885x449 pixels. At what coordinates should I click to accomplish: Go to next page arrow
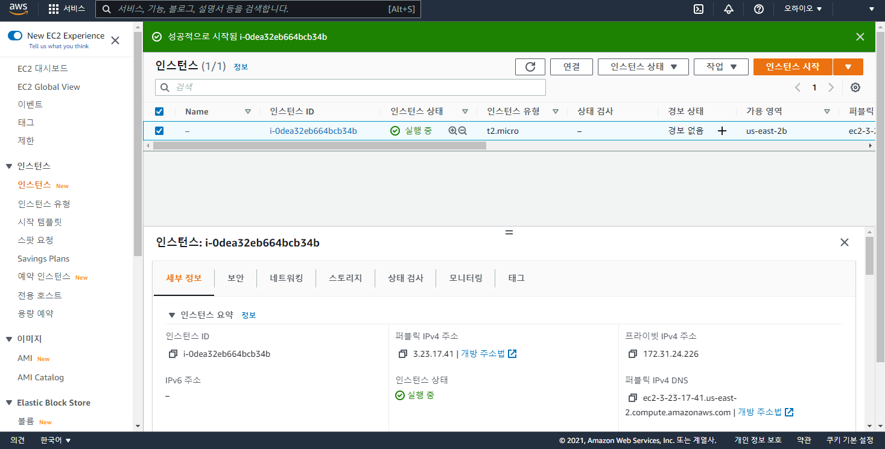point(831,87)
